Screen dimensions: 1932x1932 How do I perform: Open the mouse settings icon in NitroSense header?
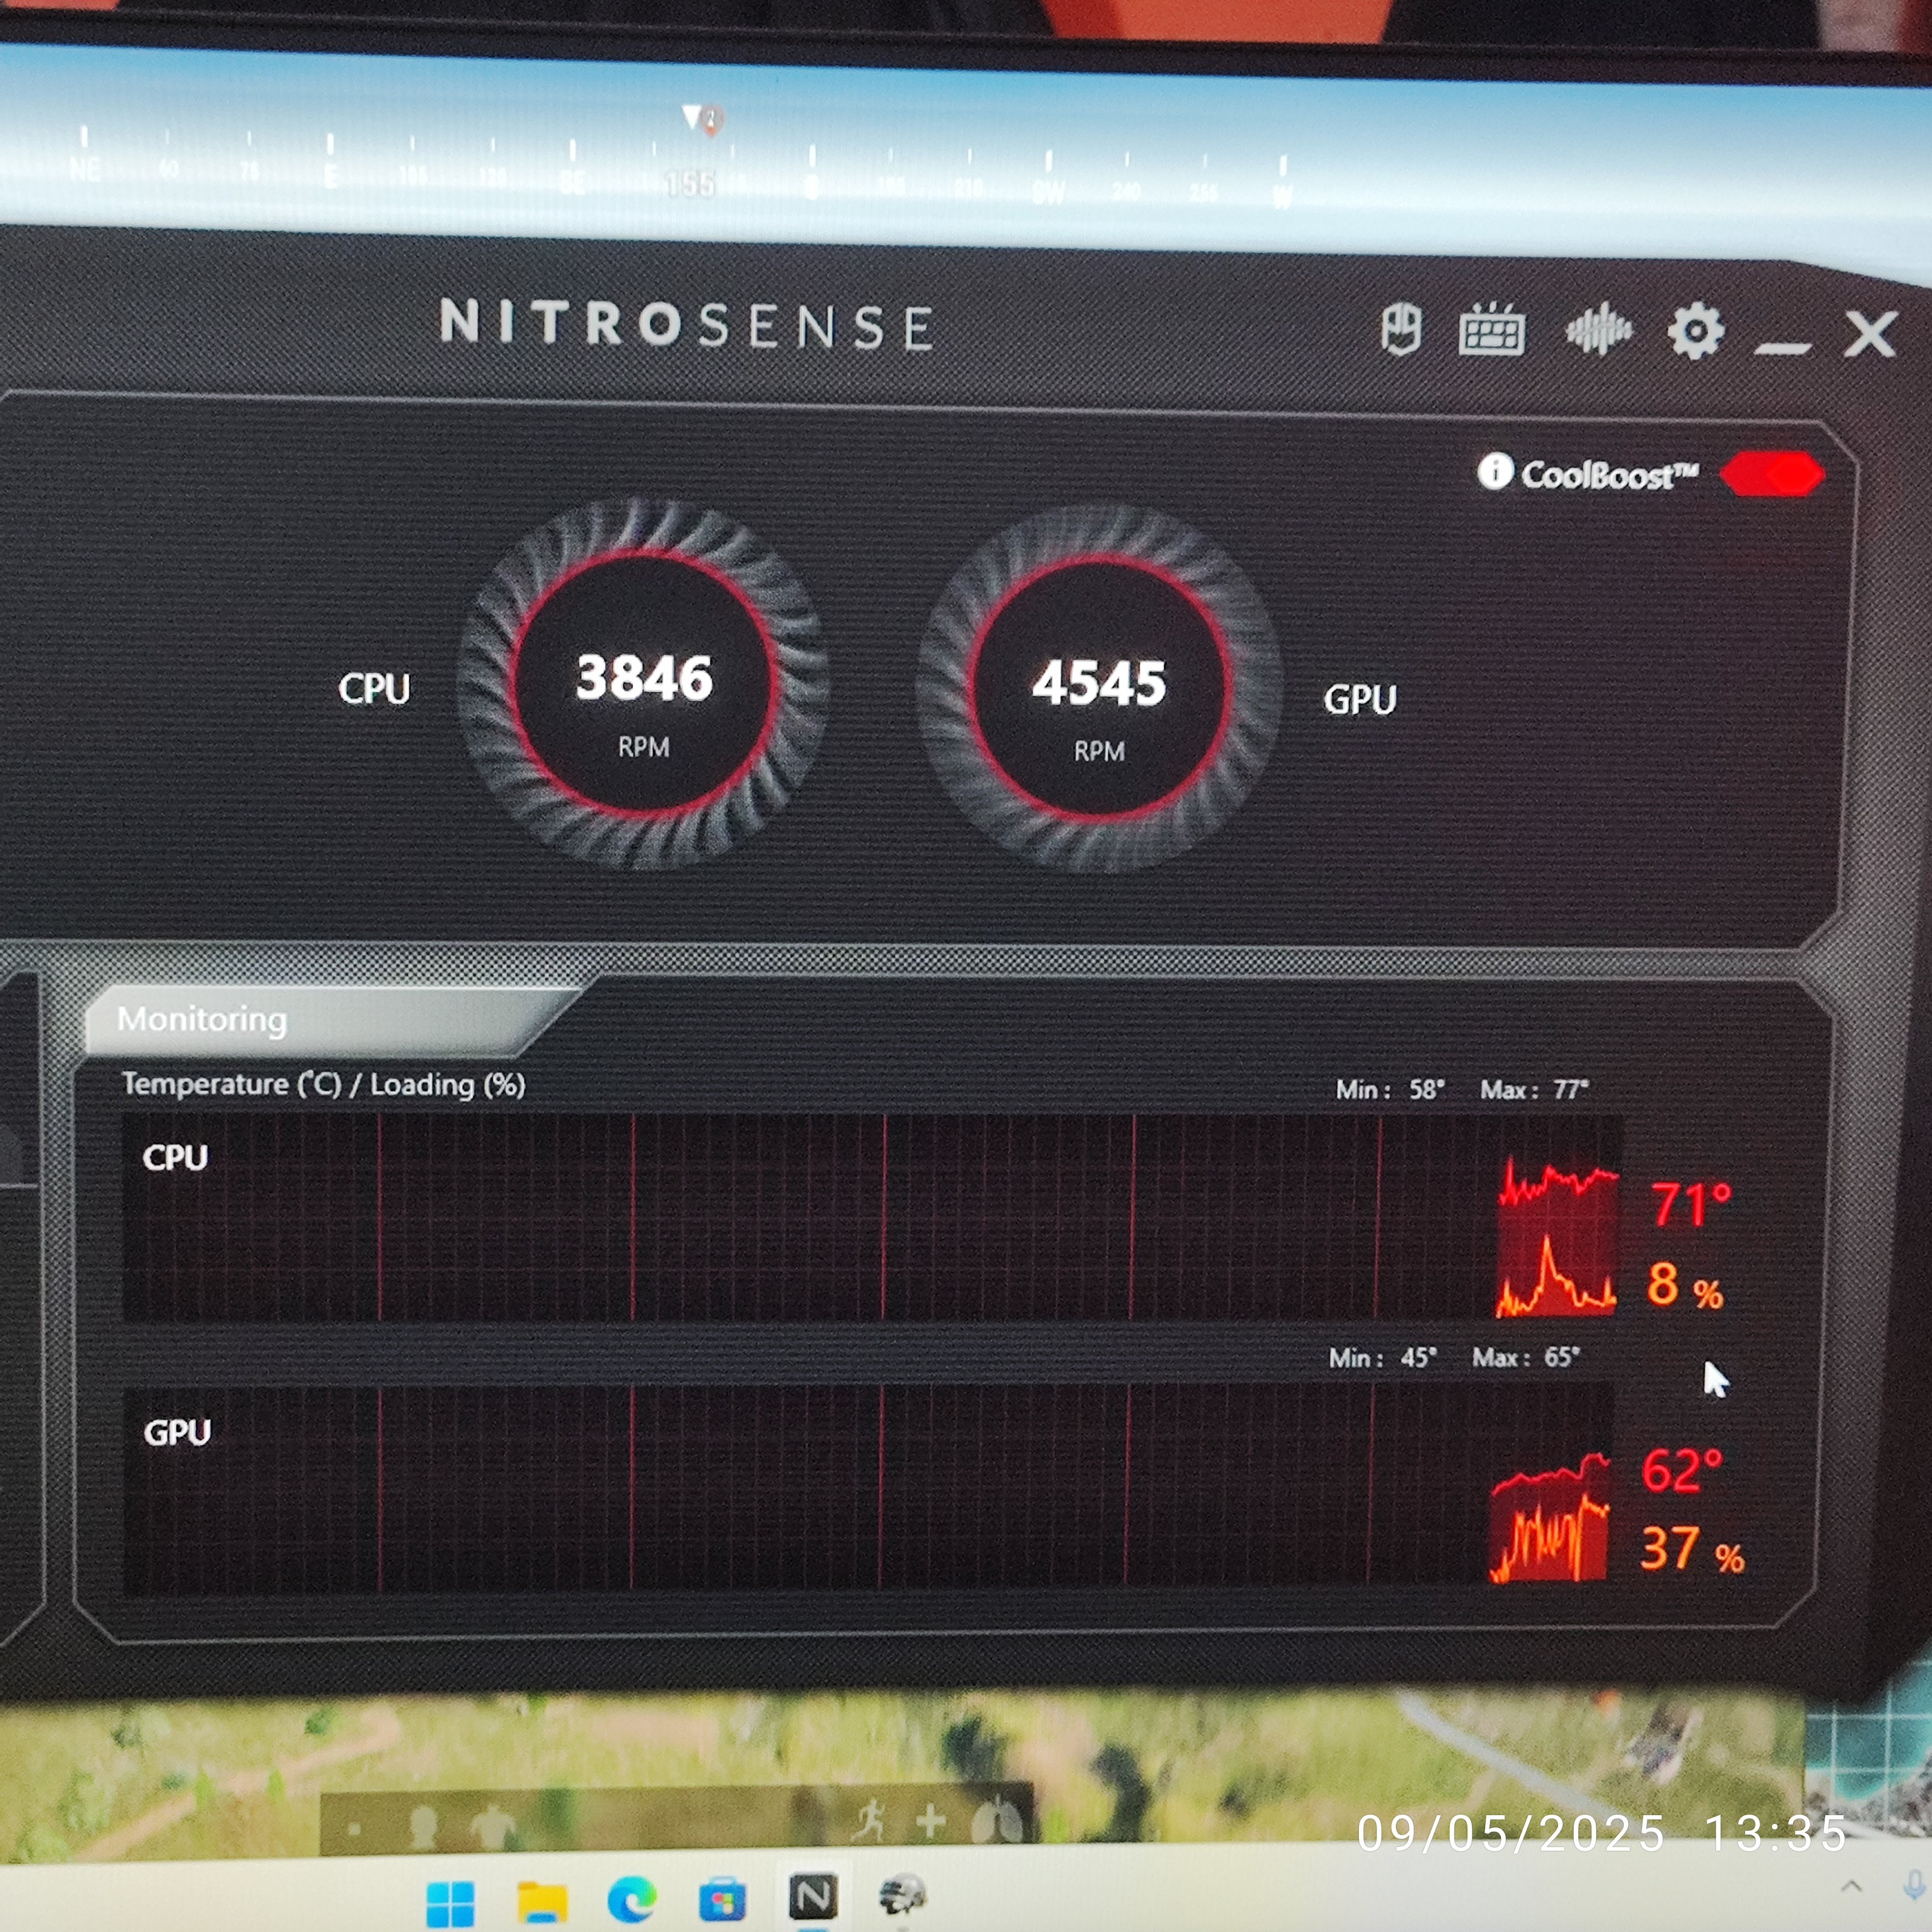[1400, 328]
